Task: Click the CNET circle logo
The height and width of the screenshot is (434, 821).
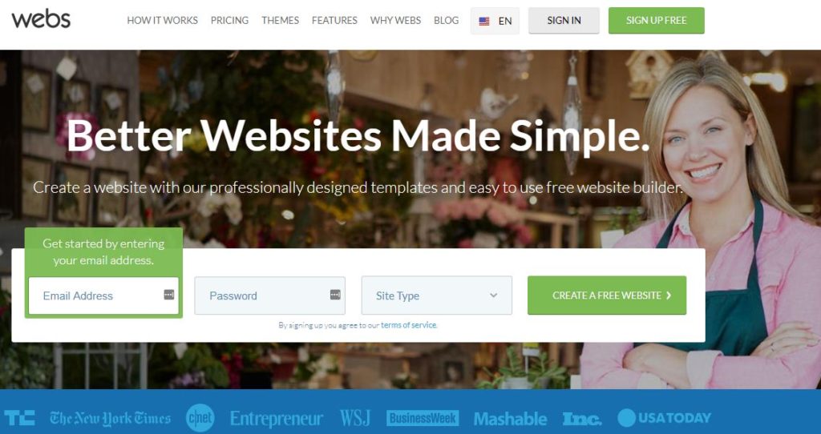Action: pos(200,418)
